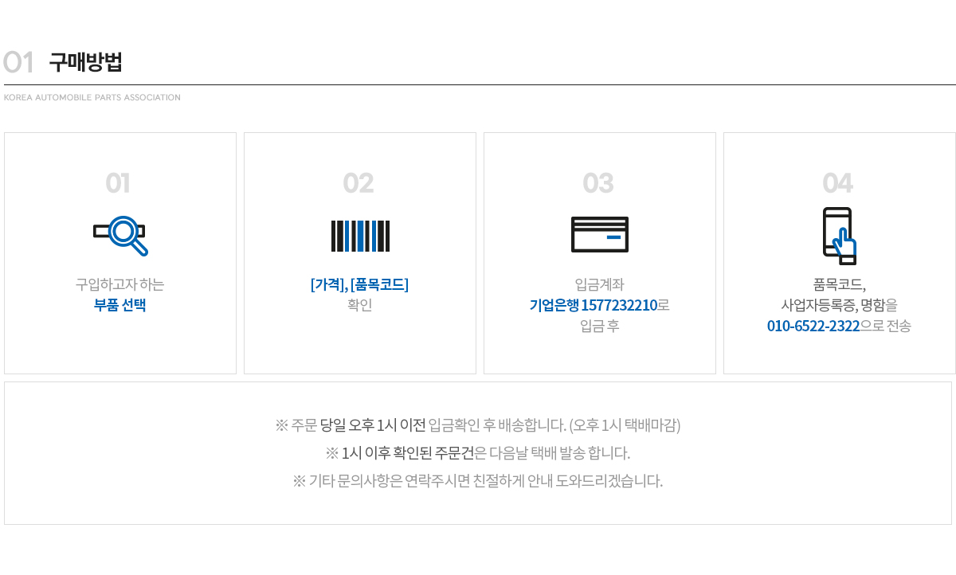Click the 구입하고자 하는 text in step one
Screen dimensions: 956x575
(x=120, y=284)
